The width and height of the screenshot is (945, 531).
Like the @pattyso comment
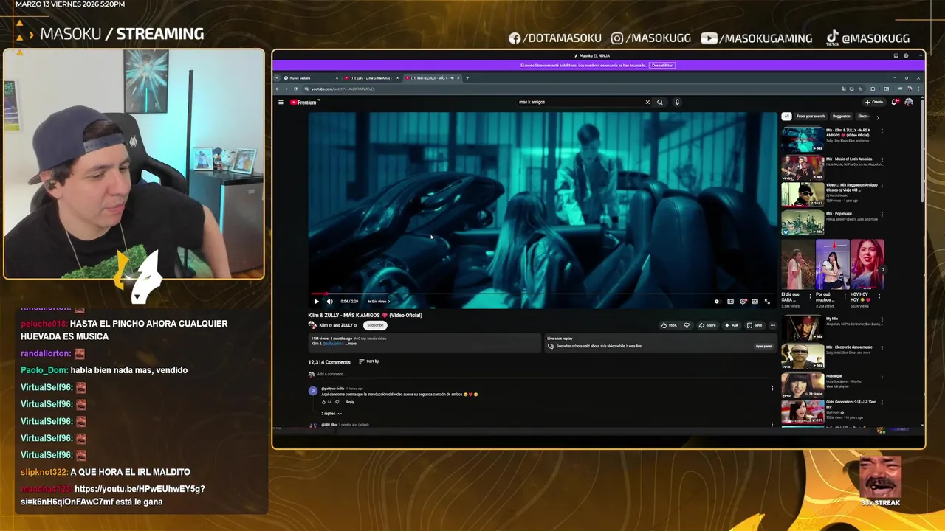pyautogui.click(x=323, y=402)
